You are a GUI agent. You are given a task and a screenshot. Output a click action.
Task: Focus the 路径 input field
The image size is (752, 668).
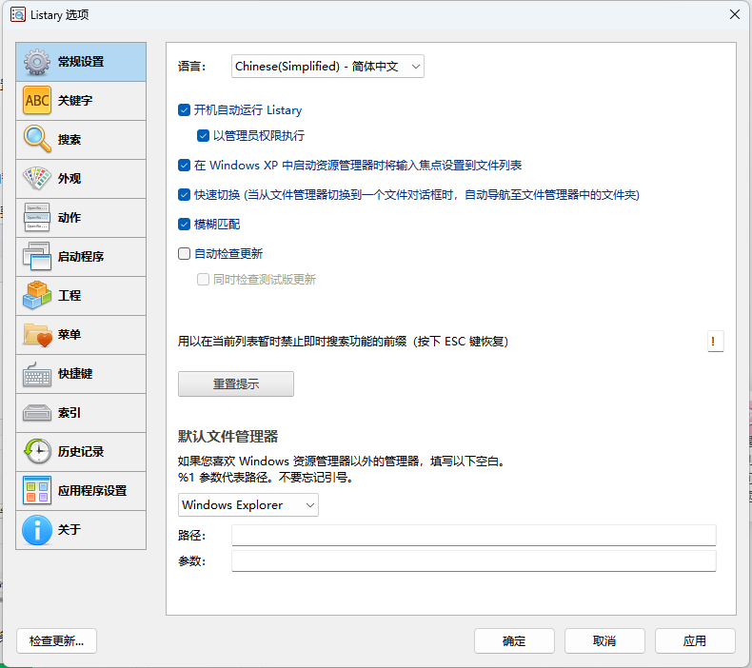[474, 535]
